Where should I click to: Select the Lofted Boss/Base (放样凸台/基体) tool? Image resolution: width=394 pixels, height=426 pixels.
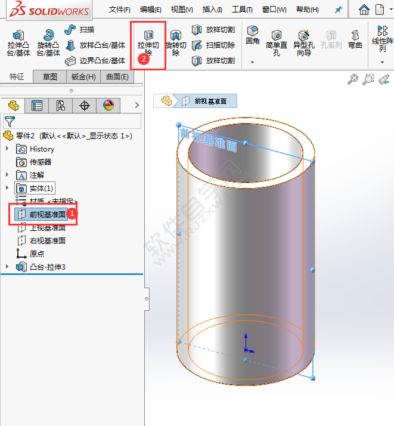pyautogui.click(x=95, y=45)
